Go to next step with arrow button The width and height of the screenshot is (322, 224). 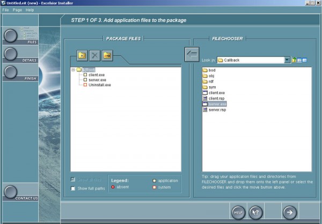290,213
